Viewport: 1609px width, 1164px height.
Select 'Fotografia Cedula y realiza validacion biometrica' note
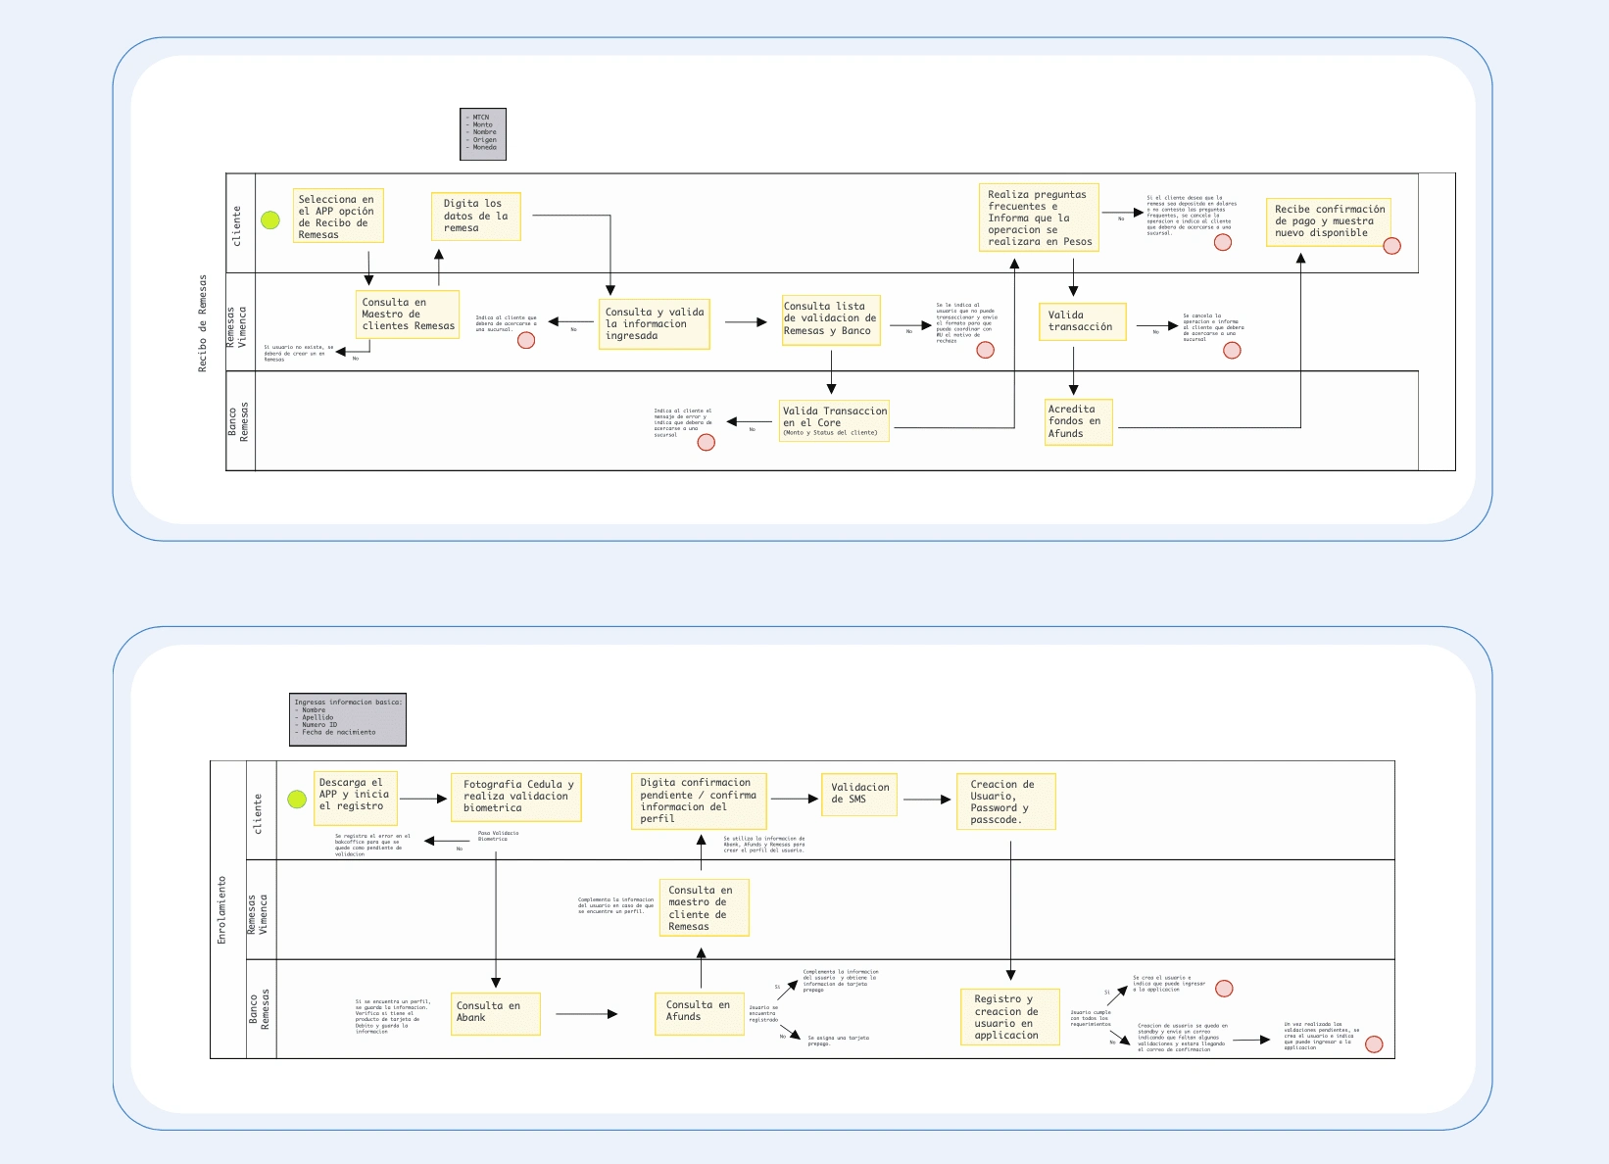coord(516,798)
